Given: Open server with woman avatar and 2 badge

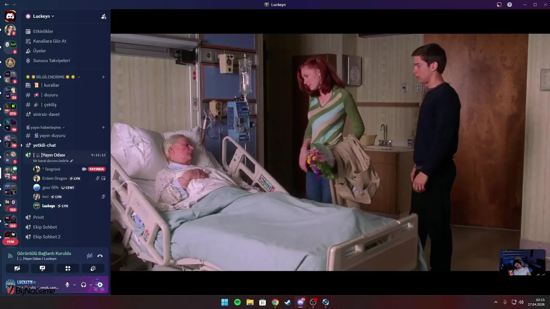Looking at the screenshot, I should [10, 30].
